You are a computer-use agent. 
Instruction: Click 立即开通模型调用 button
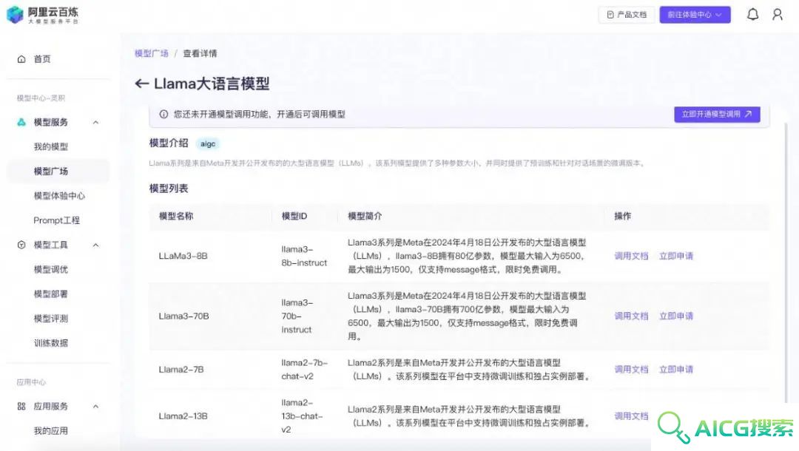point(717,114)
